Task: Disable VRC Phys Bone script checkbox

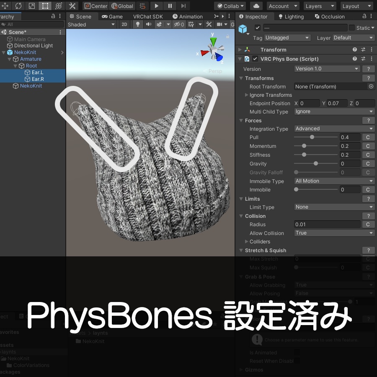Action: click(x=255, y=59)
